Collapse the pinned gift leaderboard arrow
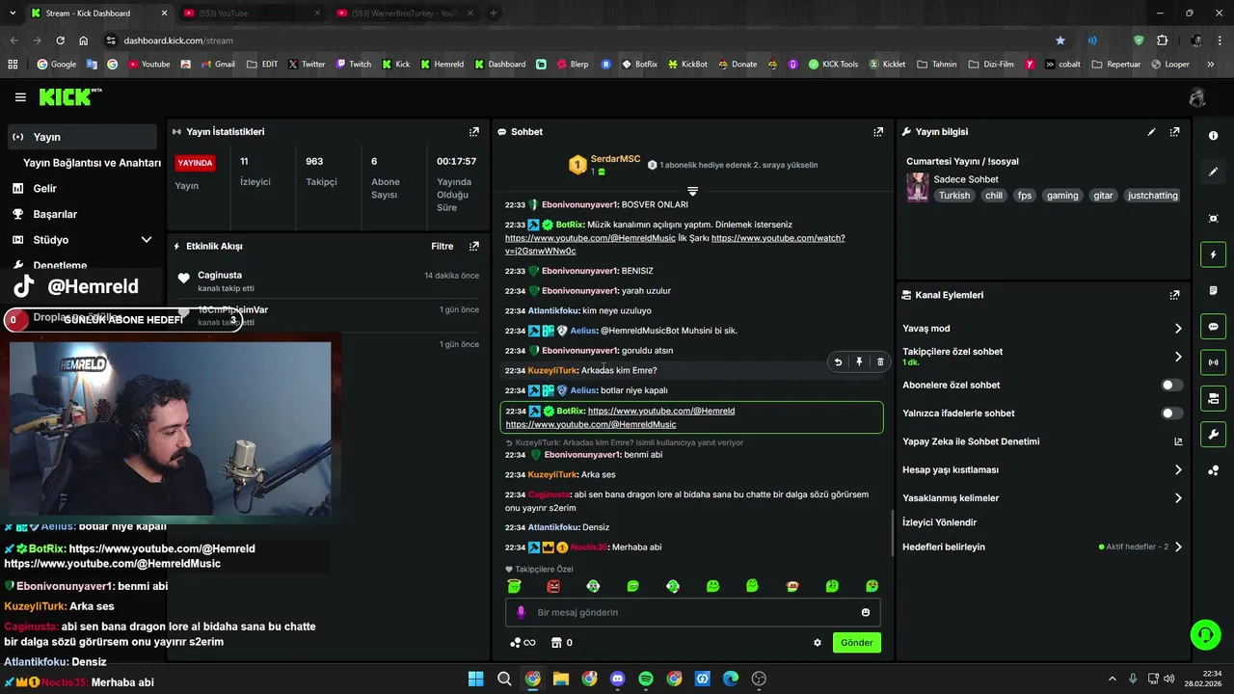The image size is (1234, 694). coord(692,191)
